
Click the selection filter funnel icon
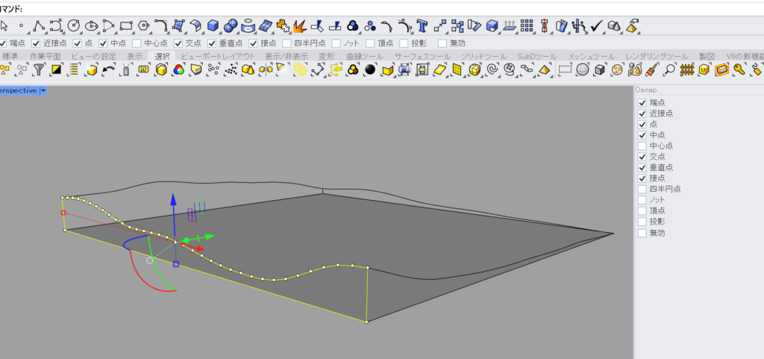[x=39, y=70]
